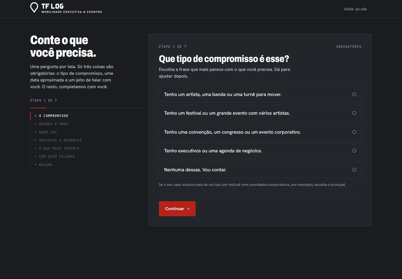Go to step O Que Mais Importa
The image size is (402, 279).
click(x=59, y=148)
